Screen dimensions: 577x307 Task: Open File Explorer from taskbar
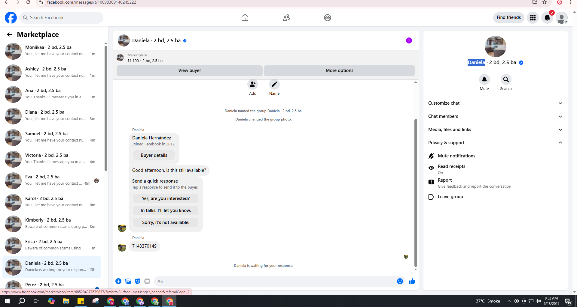tap(66, 301)
